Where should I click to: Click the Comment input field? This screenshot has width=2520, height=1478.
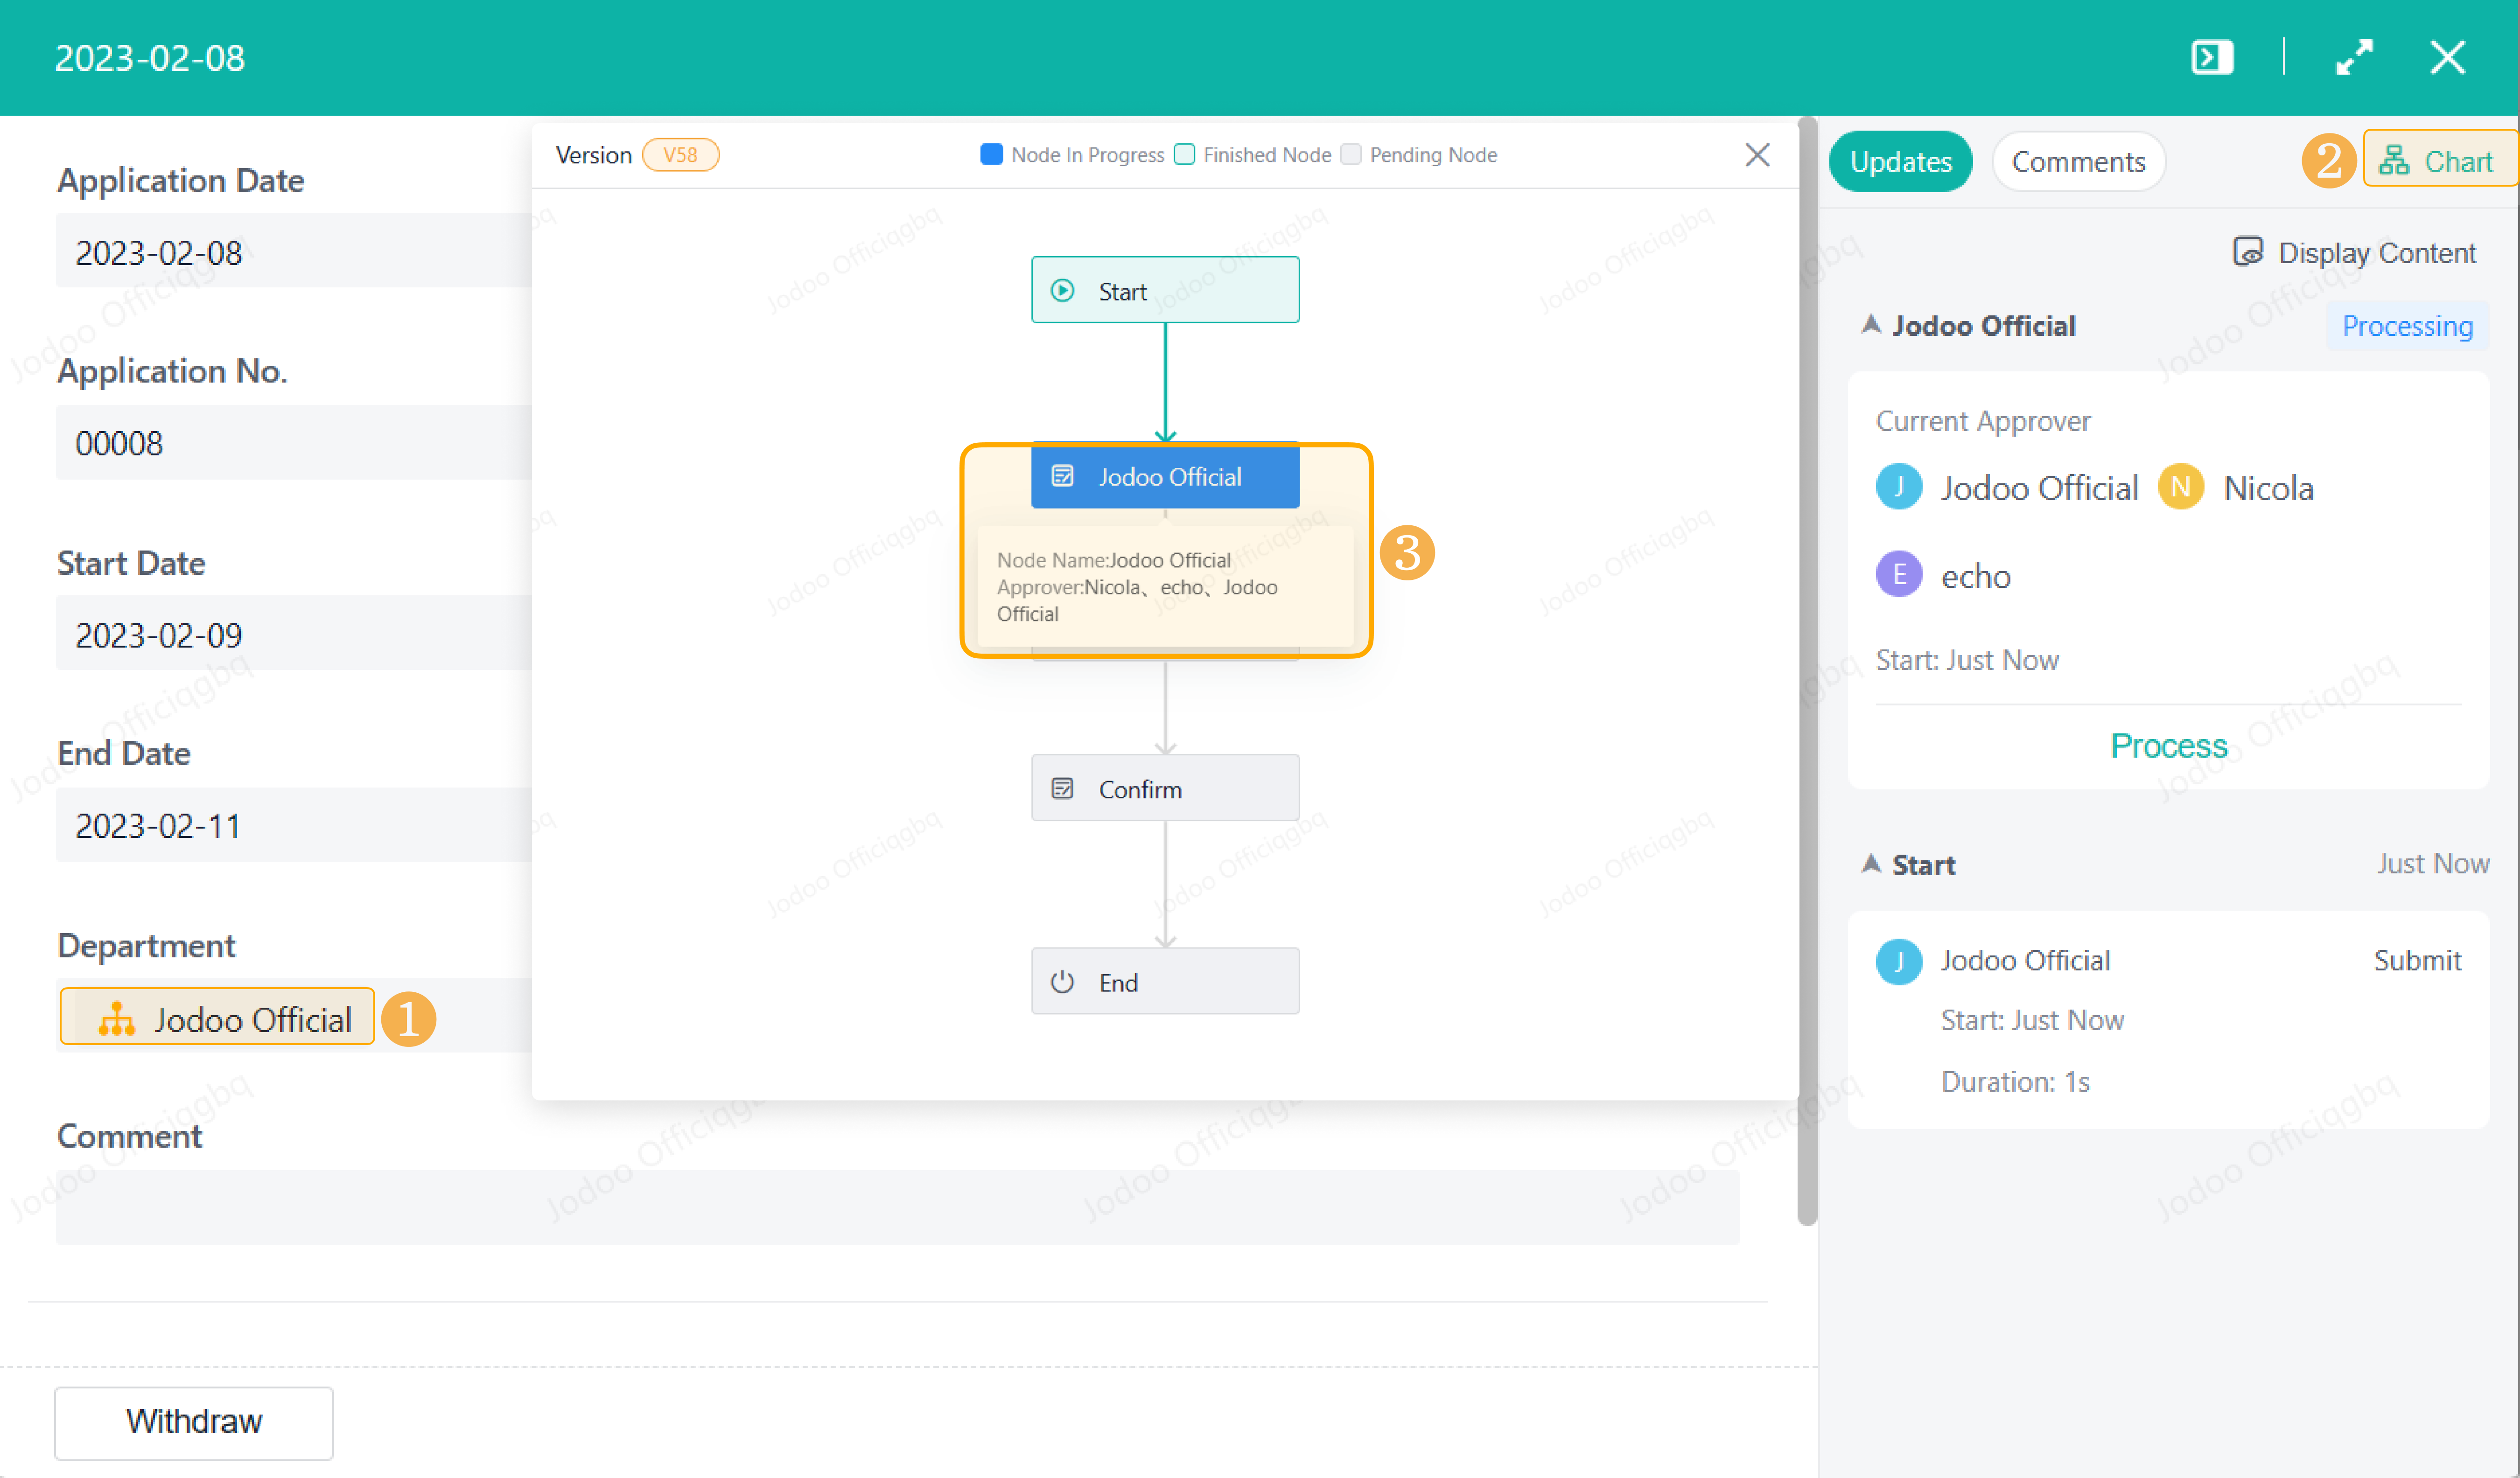click(x=897, y=1206)
